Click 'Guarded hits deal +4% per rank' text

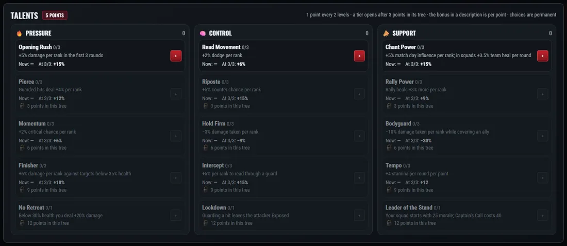coord(50,90)
